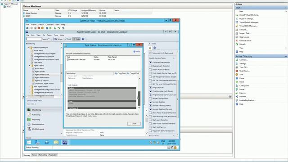
Task: Open Reporting workspace in navigation pane
Action: tap(36, 120)
